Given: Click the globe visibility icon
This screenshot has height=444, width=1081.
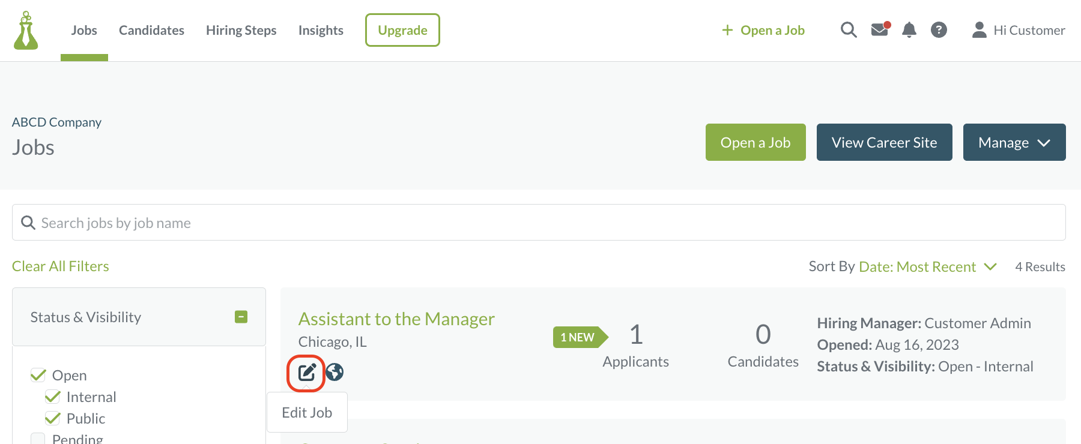Looking at the screenshot, I should [335, 373].
